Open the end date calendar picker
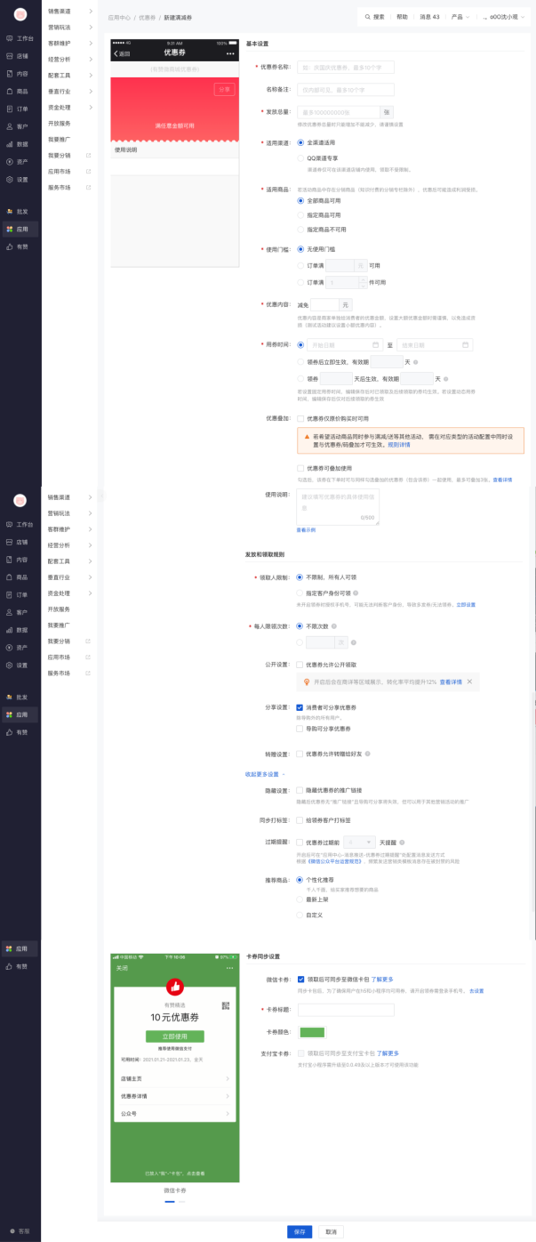Viewport: 536px width, 1242px height. [465, 345]
